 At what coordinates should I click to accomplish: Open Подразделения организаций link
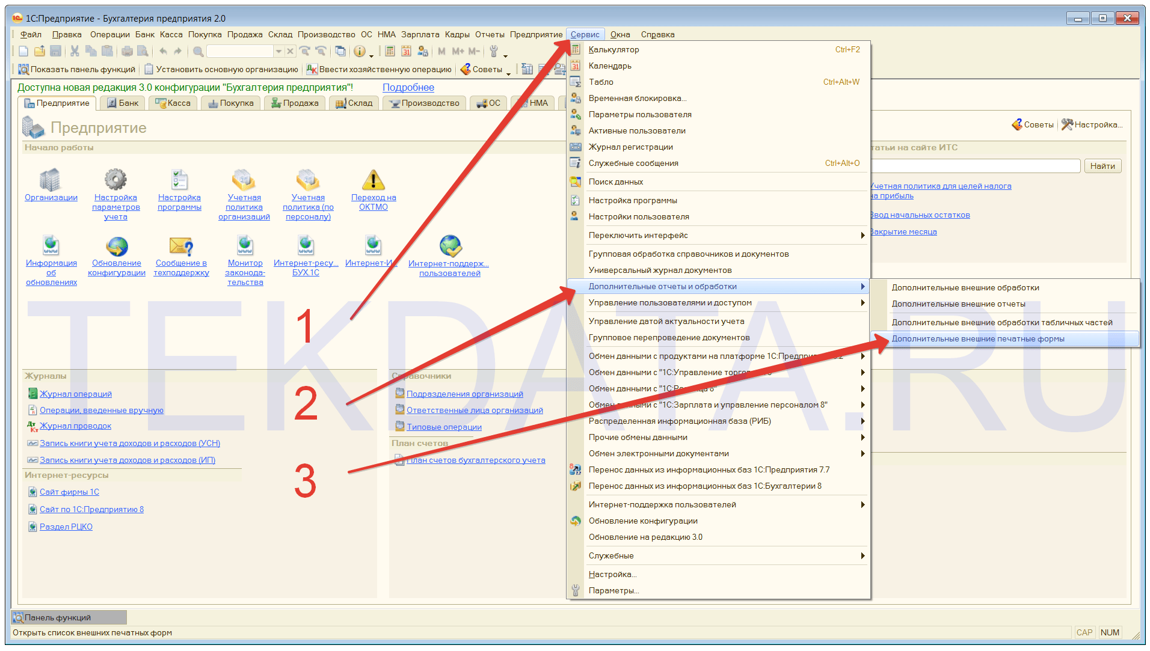pyautogui.click(x=465, y=394)
